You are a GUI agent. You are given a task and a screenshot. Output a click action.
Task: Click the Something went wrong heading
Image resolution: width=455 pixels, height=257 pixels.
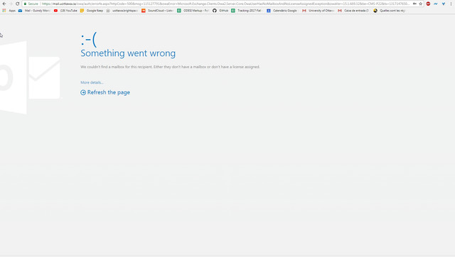[x=128, y=53]
